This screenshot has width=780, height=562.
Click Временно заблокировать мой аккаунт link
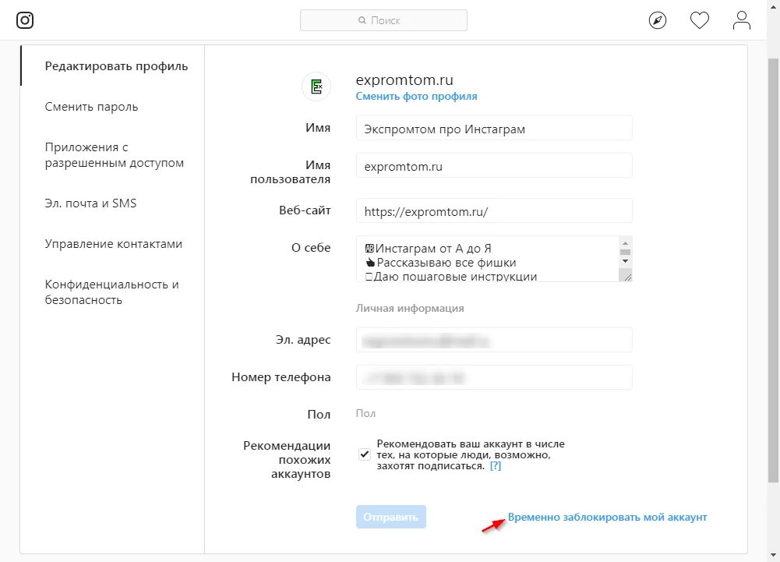pyautogui.click(x=607, y=518)
